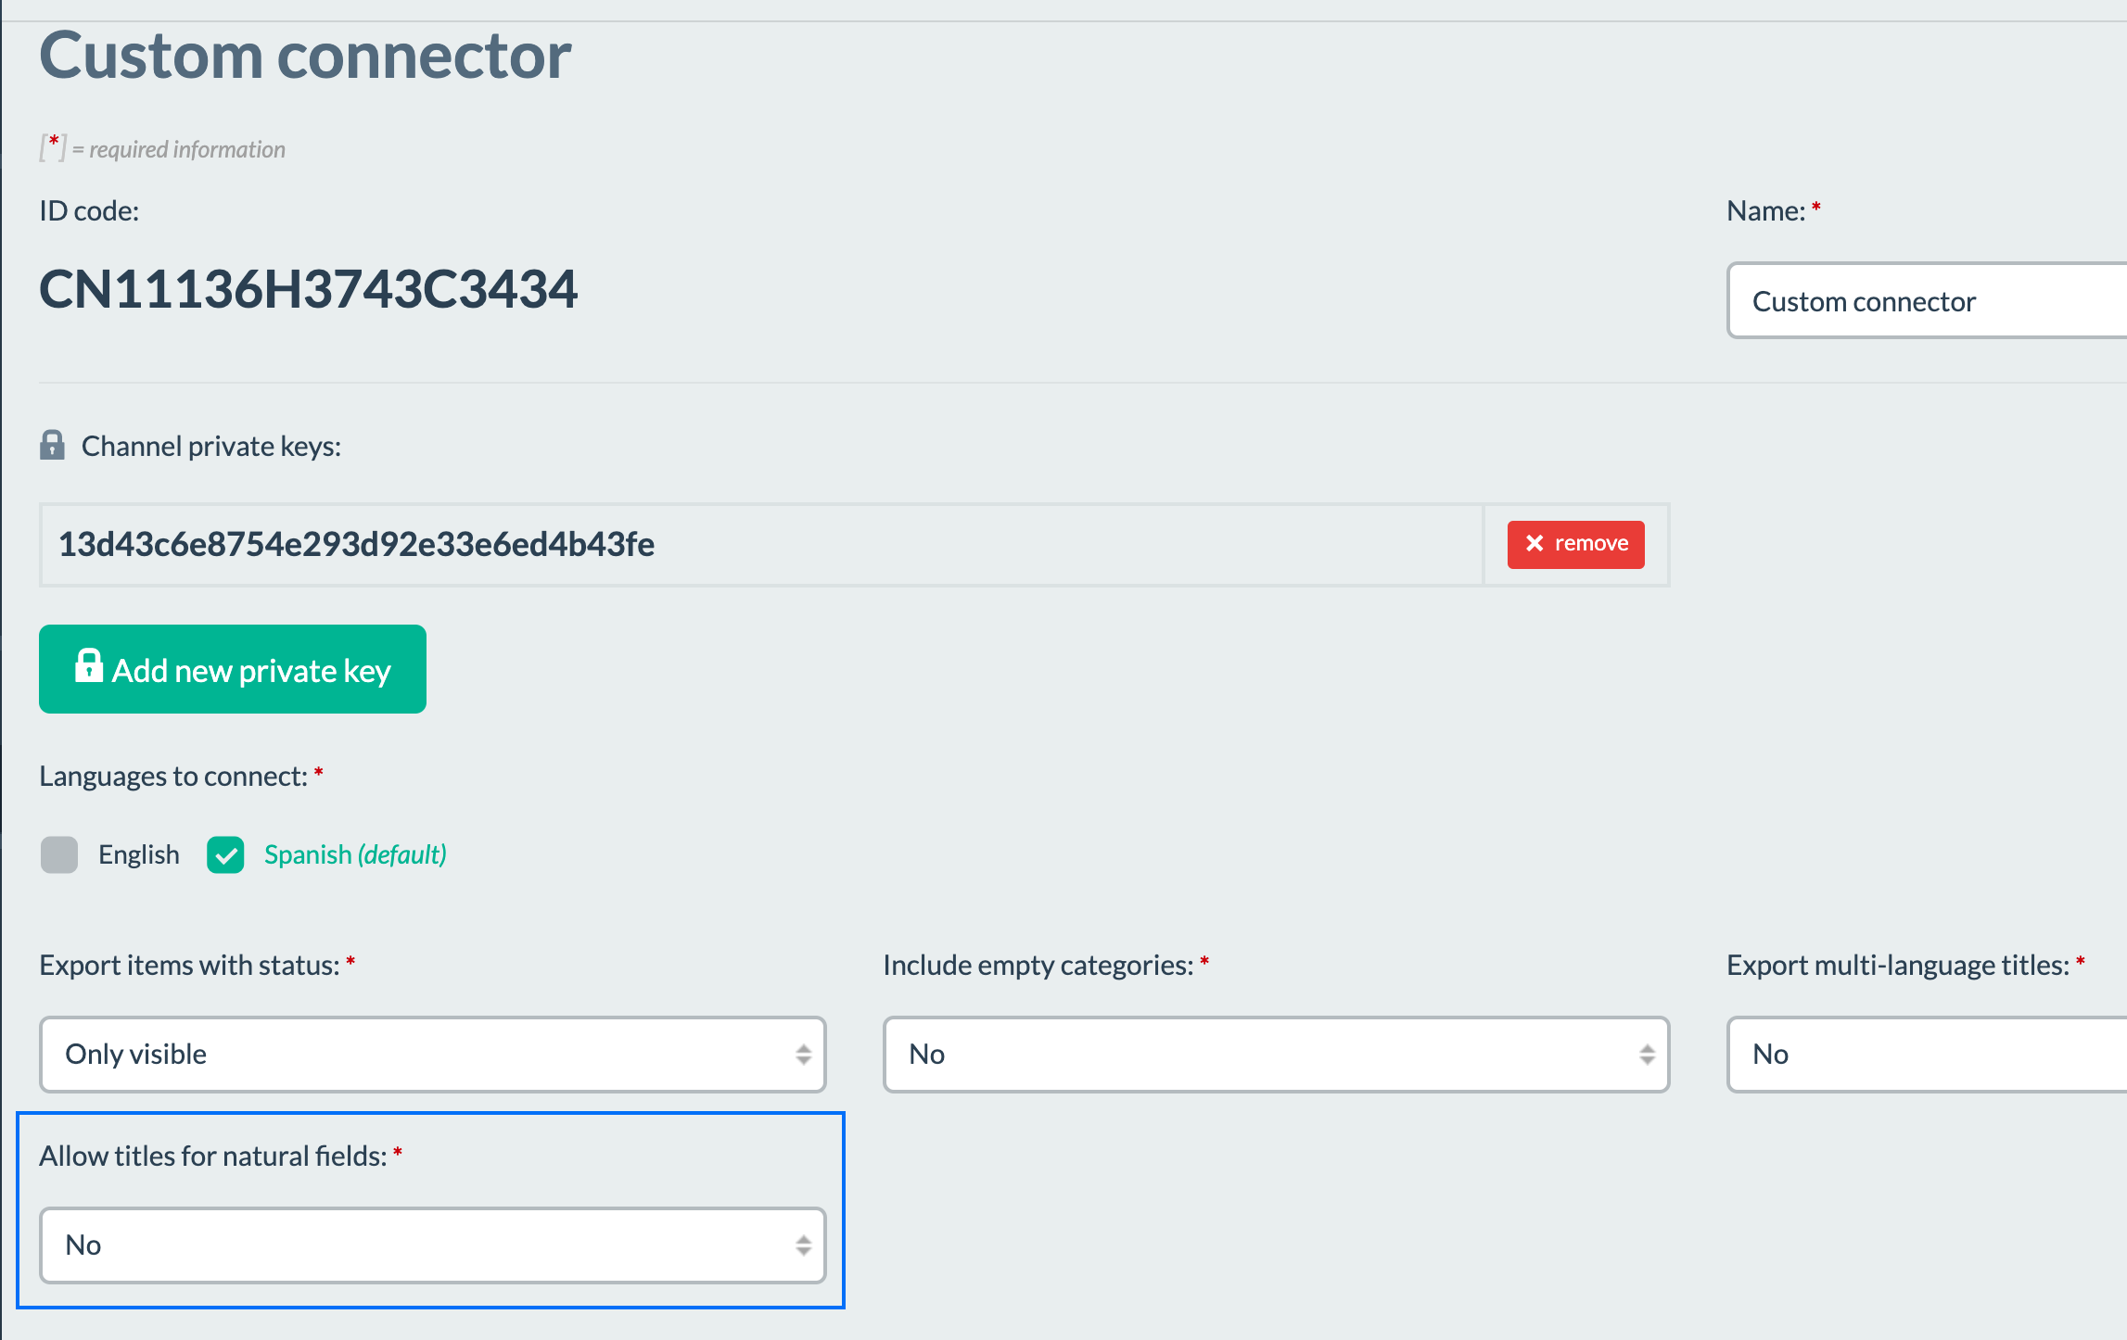2127x1340 pixels.
Task: Click the Languages to connect label
Action: click(x=173, y=776)
